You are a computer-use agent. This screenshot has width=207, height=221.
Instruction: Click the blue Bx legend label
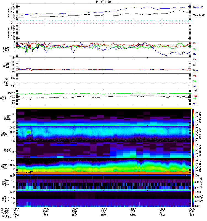[x=195, y=54]
